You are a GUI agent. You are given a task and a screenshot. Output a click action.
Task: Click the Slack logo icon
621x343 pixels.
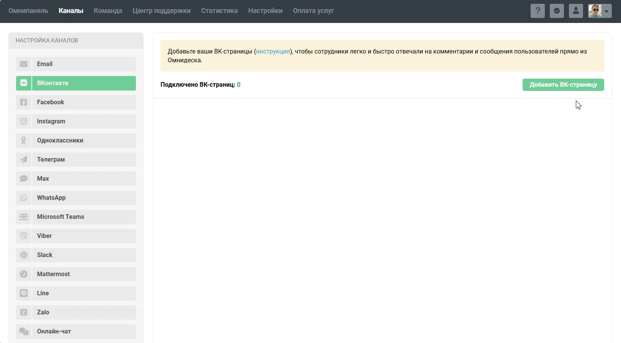click(x=24, y=255)
